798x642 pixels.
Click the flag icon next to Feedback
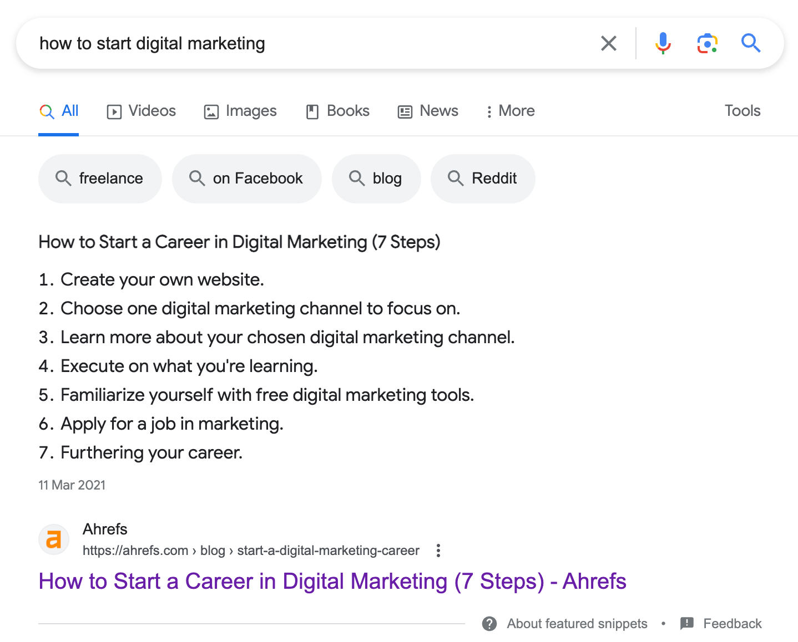688,623
